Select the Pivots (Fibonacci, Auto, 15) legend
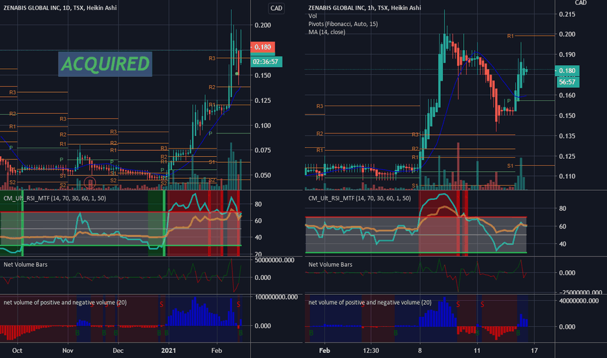 [x=343, y=24]
